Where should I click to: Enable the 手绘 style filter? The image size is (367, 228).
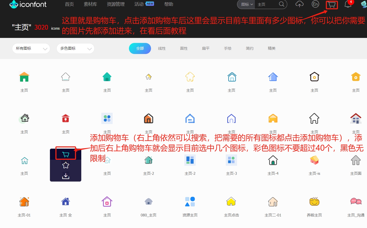(228, 48)
